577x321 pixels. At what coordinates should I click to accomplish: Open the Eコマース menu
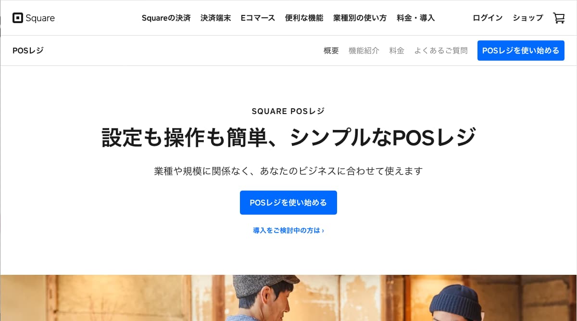258,18
